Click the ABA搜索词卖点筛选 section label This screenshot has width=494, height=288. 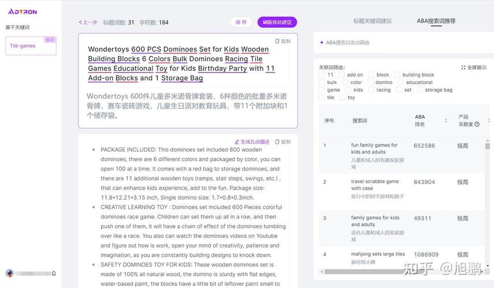click(348, 43)
